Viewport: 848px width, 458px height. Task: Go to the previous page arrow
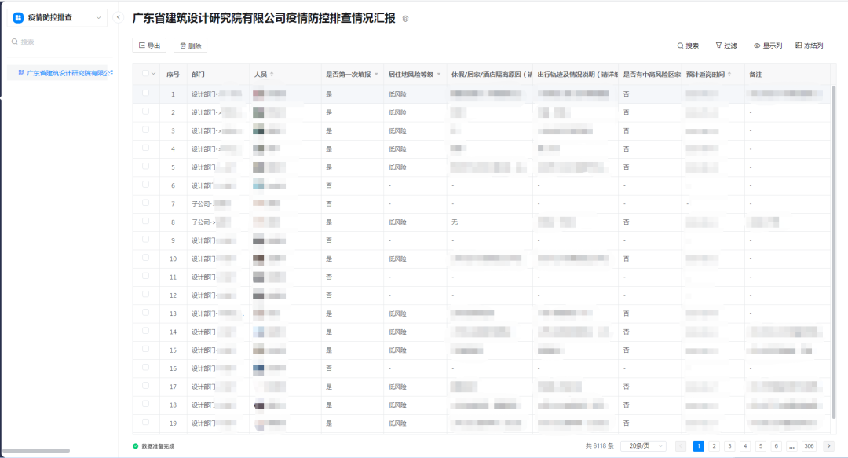tap(681, 446)
